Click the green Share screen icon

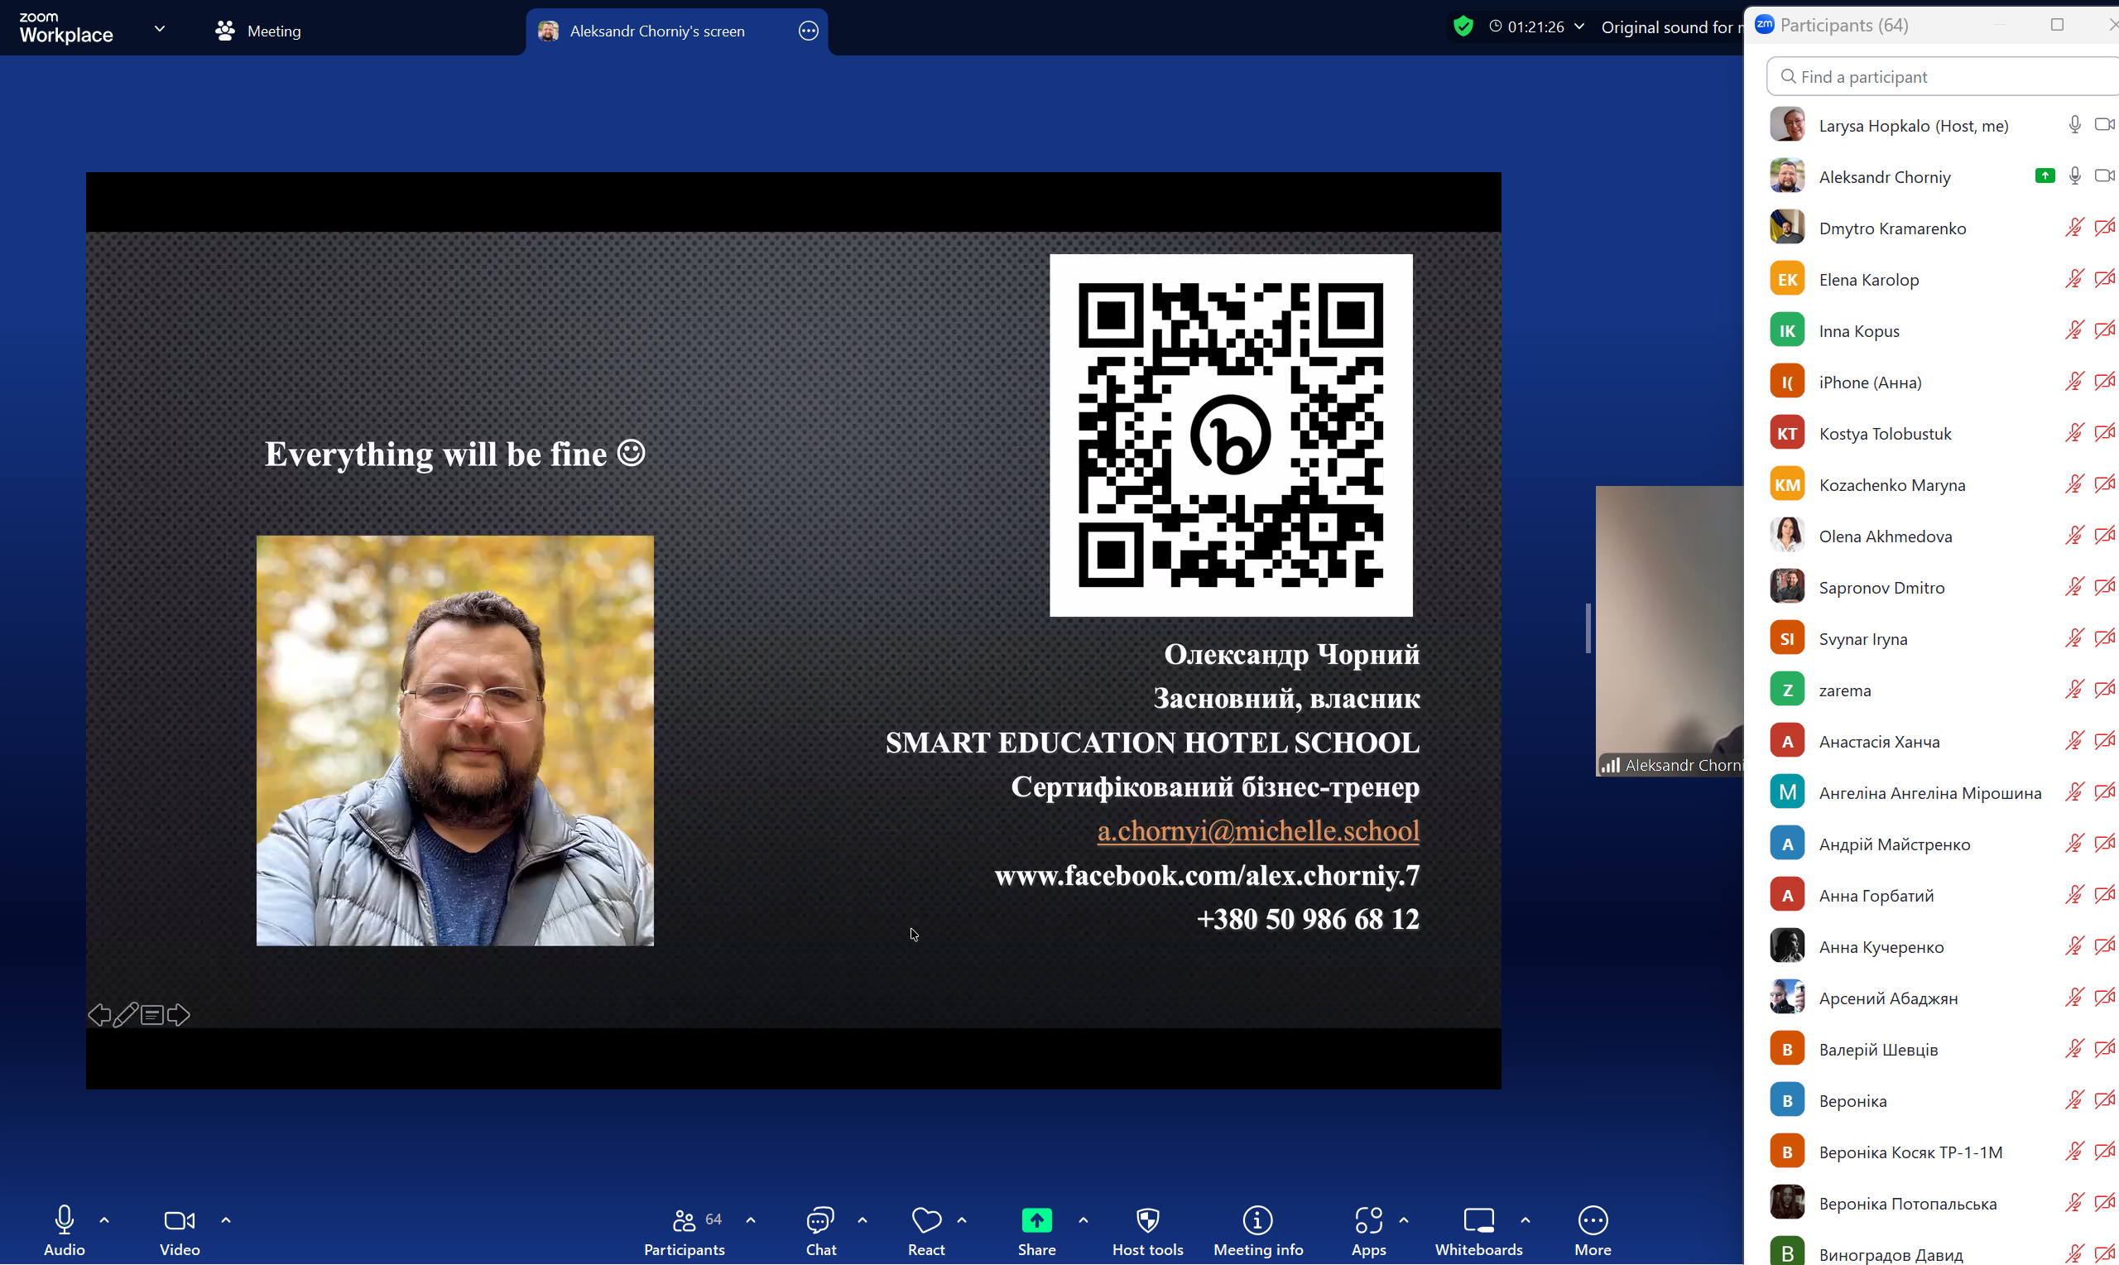coord(1036,1219)
